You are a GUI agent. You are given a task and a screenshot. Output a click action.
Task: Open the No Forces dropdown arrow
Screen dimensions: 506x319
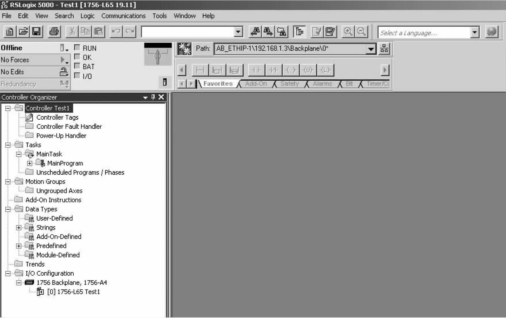coord(64,60)
